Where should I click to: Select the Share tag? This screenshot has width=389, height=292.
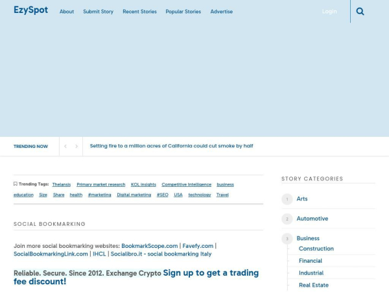coord(58,195)
